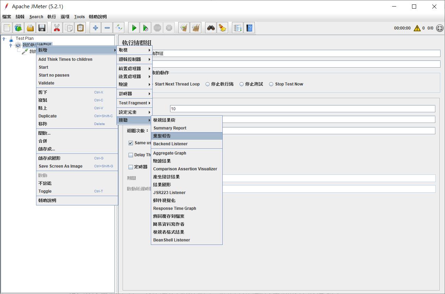This screenshot has width=445, height=294.
Task: Select the Stop Test Now radio option
Action: (x=286, y=84)
